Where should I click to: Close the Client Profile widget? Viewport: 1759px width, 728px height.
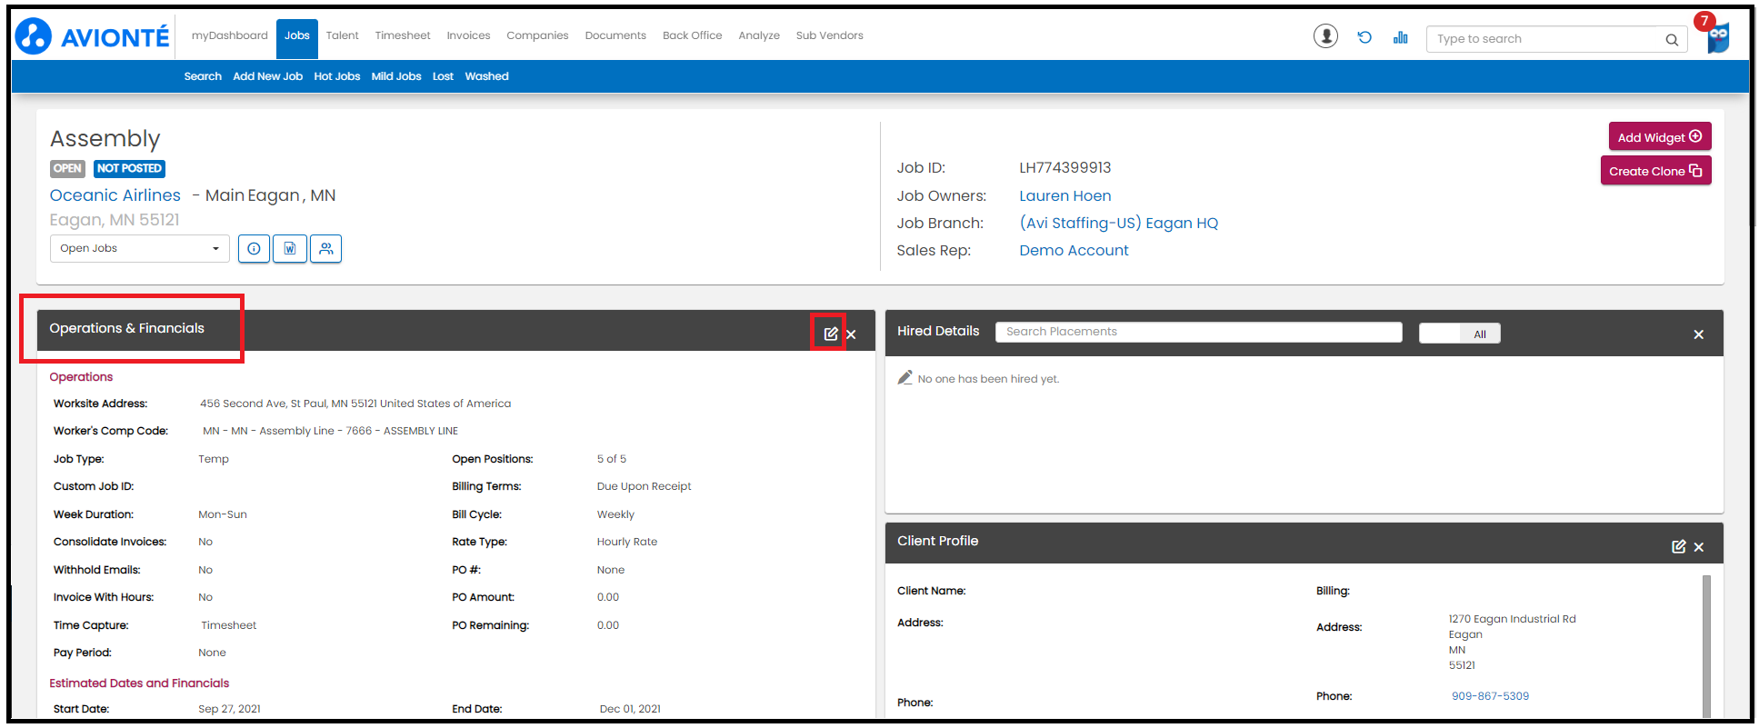1699,547
